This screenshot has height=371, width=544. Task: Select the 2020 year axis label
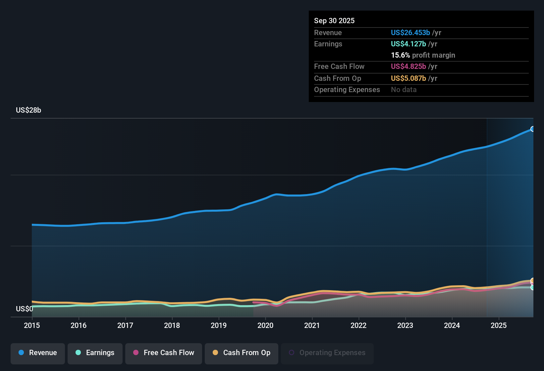pyautogui.click(x=265, y=326)
